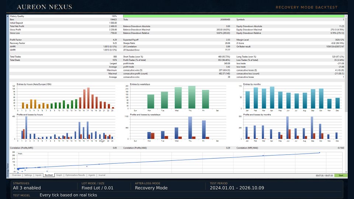This screenshot has height=199, width=354.
Task: Click the Total Deals value 1976
Action: (114, 60)
